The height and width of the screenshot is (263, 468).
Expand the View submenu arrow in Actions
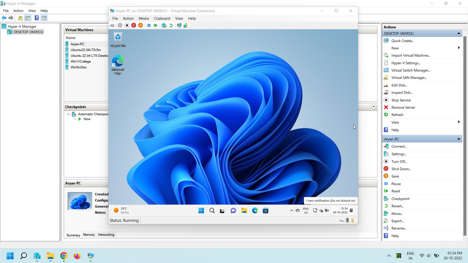tap(459, 122)
